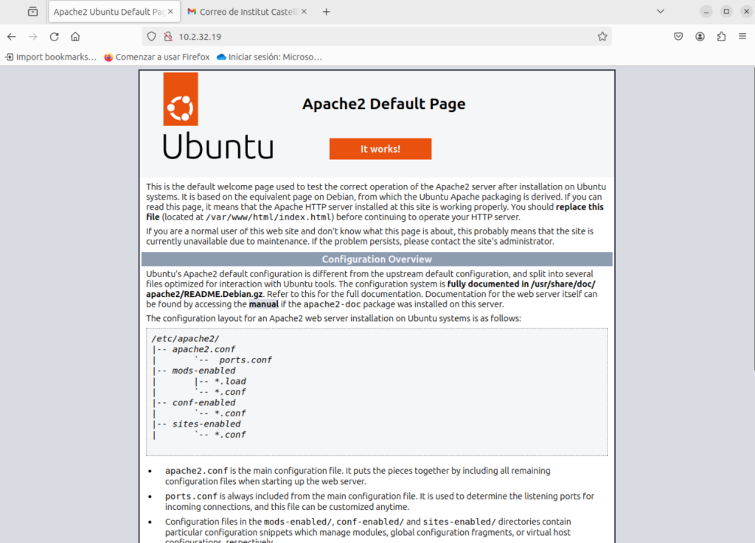Open the Firefox account icon
755x543 pixels.
(x=700, y=37)
